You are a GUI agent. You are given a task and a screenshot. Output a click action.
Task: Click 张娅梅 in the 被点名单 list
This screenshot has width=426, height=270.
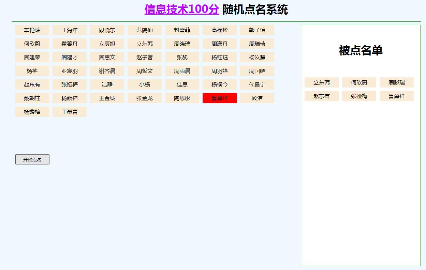pos(359,96)
